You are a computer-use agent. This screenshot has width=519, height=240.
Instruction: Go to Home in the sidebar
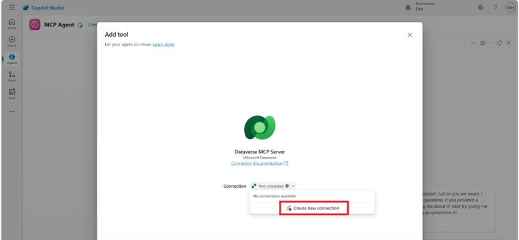point(12,24)
